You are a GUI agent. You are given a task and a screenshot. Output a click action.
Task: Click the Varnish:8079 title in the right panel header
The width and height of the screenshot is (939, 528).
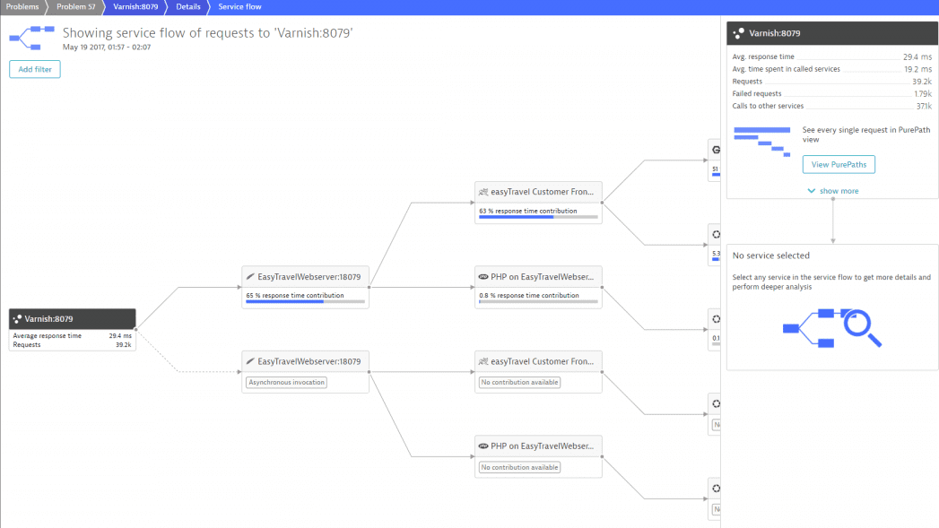pyautogui.click(x=774, y=33)
